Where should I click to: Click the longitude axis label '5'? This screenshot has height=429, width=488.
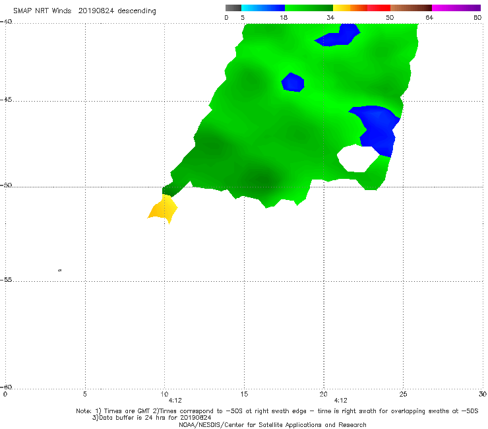click(84, 394)
